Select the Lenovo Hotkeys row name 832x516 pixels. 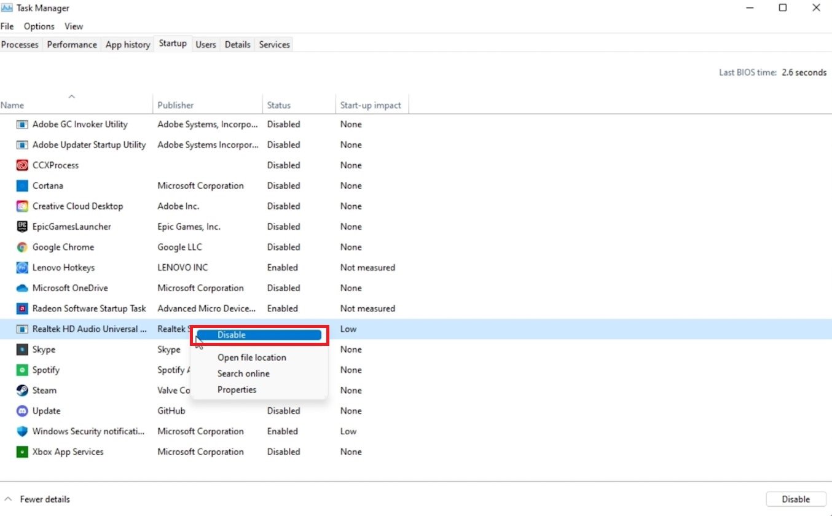(63, 268)
